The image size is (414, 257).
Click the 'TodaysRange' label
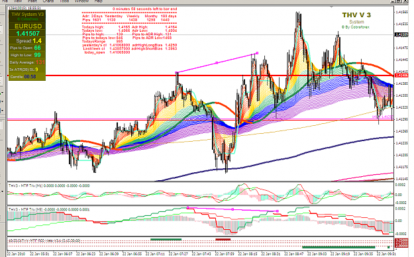(93, 42)
